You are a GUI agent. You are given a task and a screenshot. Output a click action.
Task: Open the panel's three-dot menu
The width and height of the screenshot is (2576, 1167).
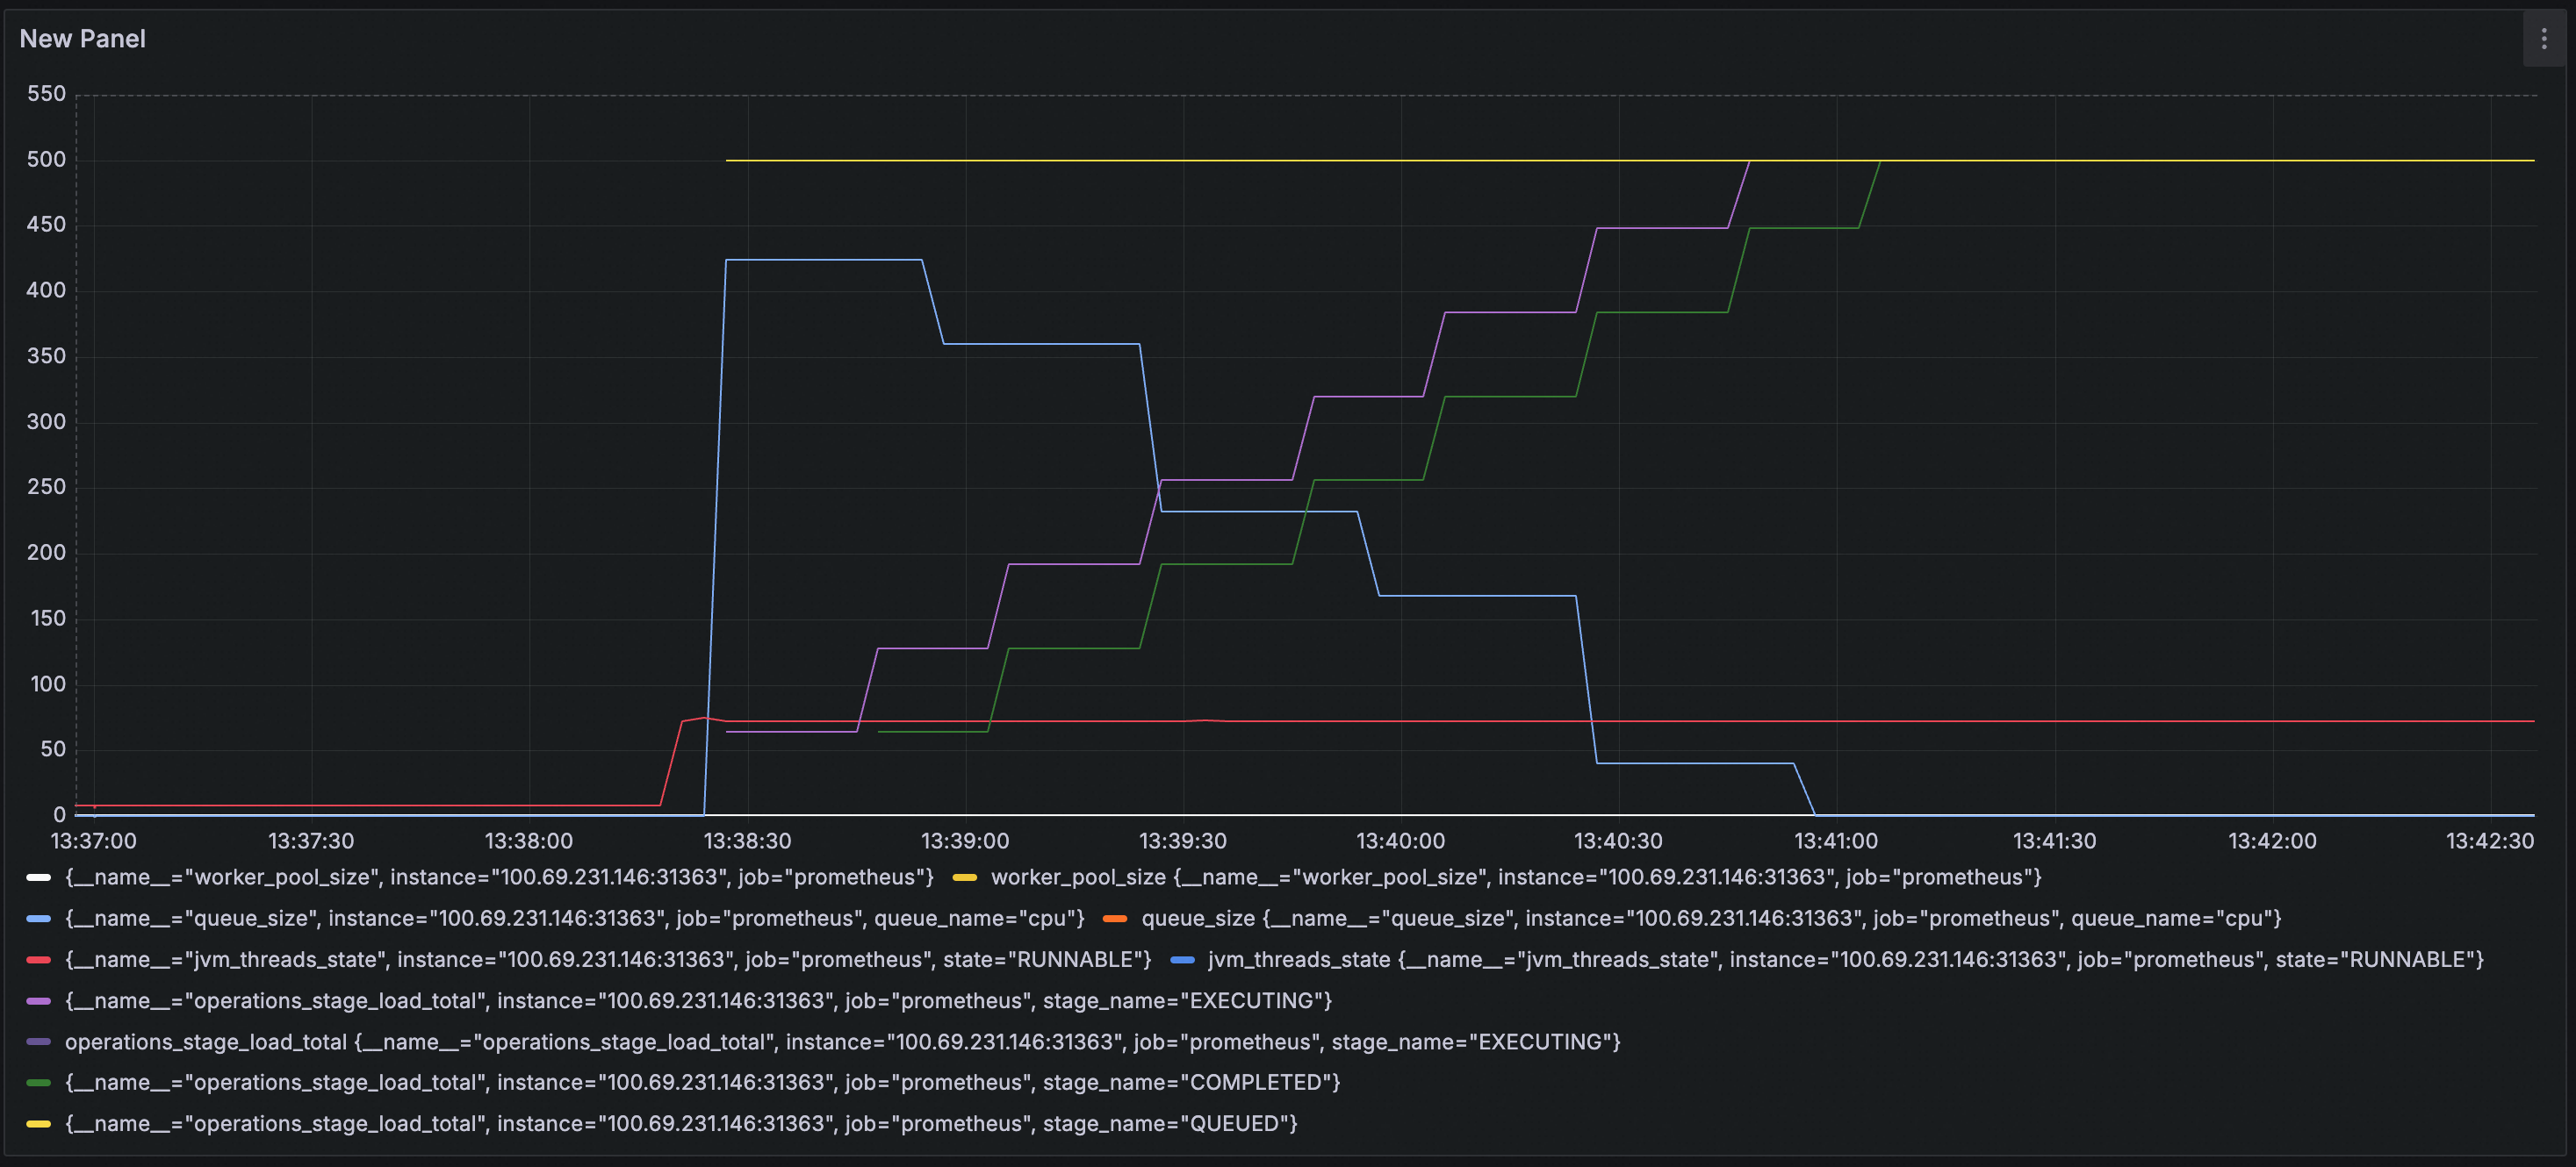(2543, 39)
